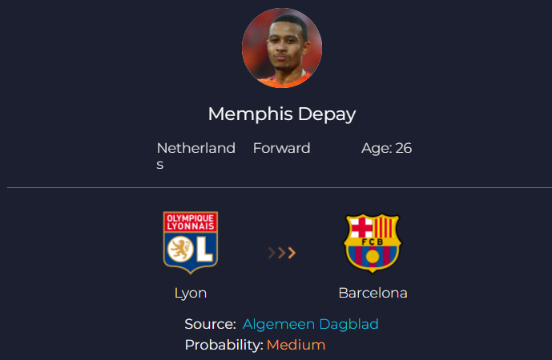Viewport: 552px width, 360px height.
Task: Click the 'Source:' label
Action: (210, 324)
